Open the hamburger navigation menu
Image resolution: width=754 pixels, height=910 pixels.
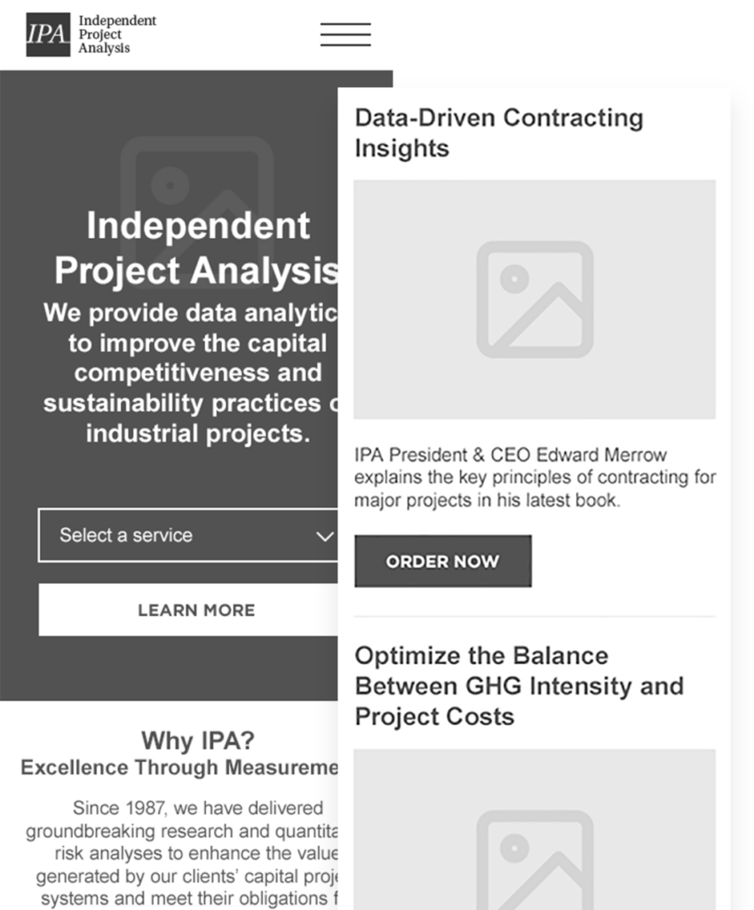[x=345, y=35]
